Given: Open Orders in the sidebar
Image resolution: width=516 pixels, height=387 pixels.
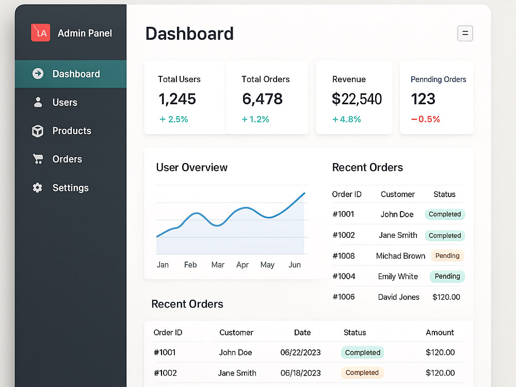Looking at the screenshot, I should tap(70, 159).
